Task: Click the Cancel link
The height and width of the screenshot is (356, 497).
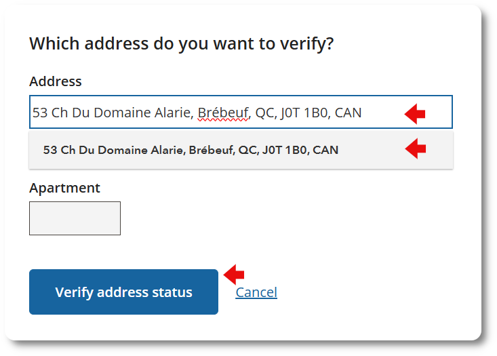Action: [x=256, y=292]
